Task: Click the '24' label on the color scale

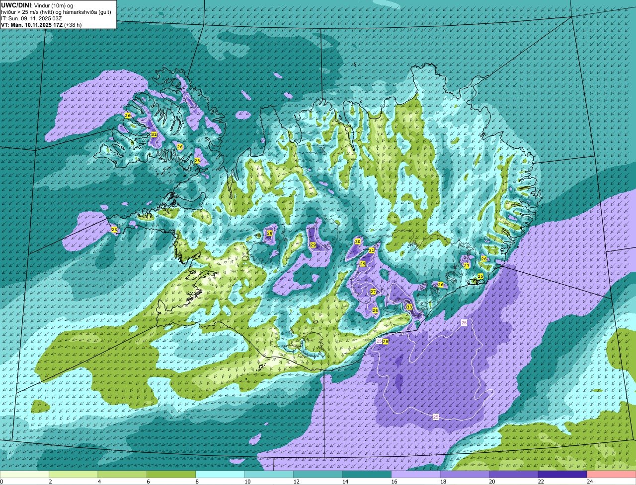Action: point(589,482)
